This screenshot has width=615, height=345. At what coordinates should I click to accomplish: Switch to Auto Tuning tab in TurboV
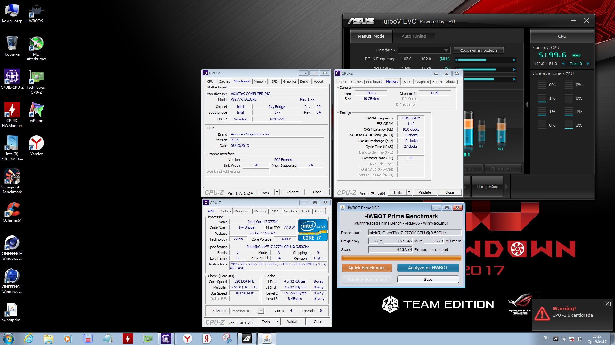point(414,36)
